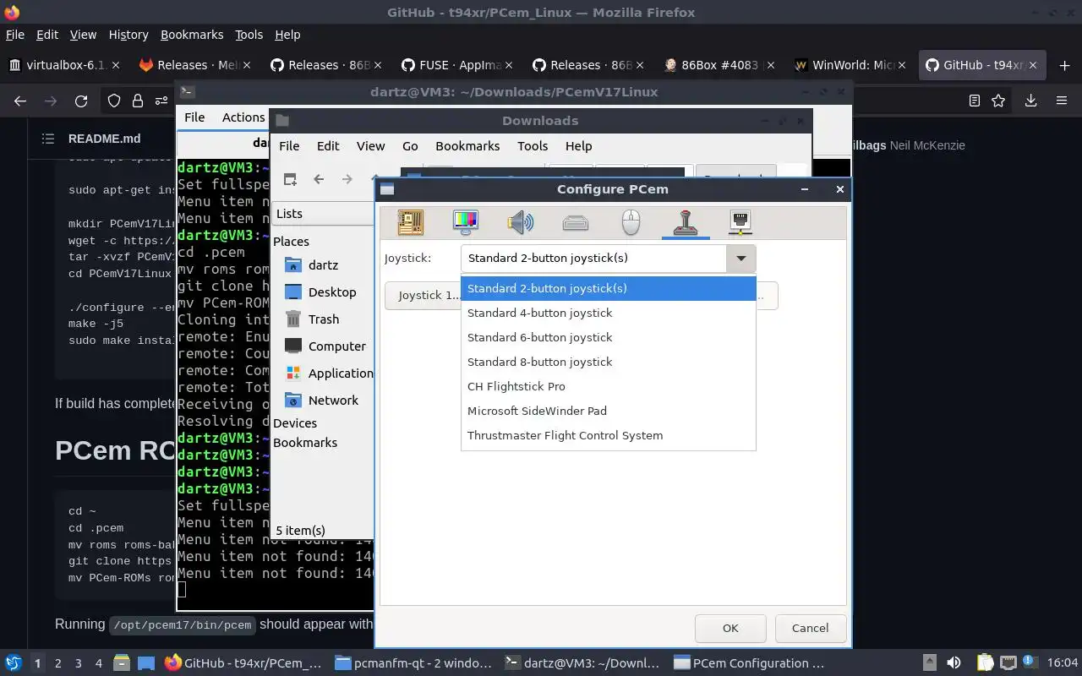Go back in the Downloads file manager
The height and width of the screenshot is (676, 1082).
coord(319,179)
